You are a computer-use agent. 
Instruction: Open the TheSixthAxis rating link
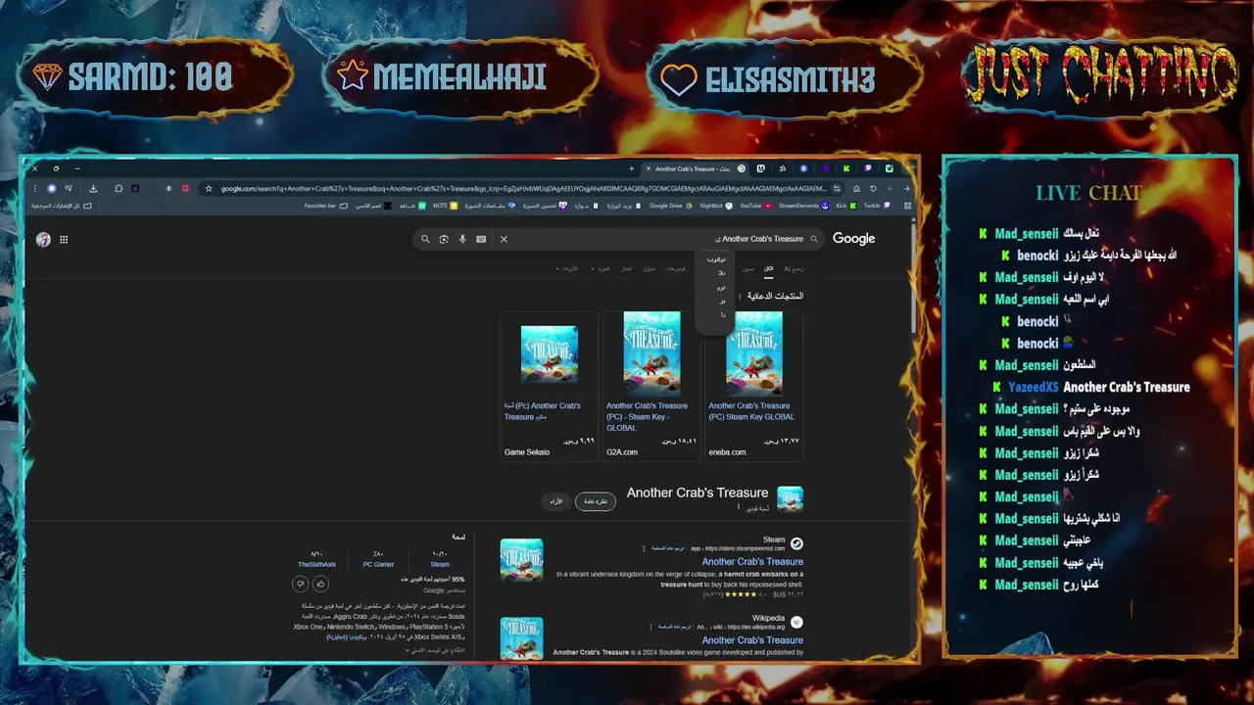coord(317,564)
